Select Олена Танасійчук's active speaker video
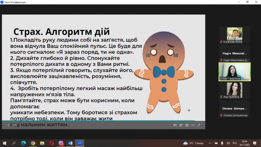The height and width of the screenshot is (147, 261). (x=234, y=72)
